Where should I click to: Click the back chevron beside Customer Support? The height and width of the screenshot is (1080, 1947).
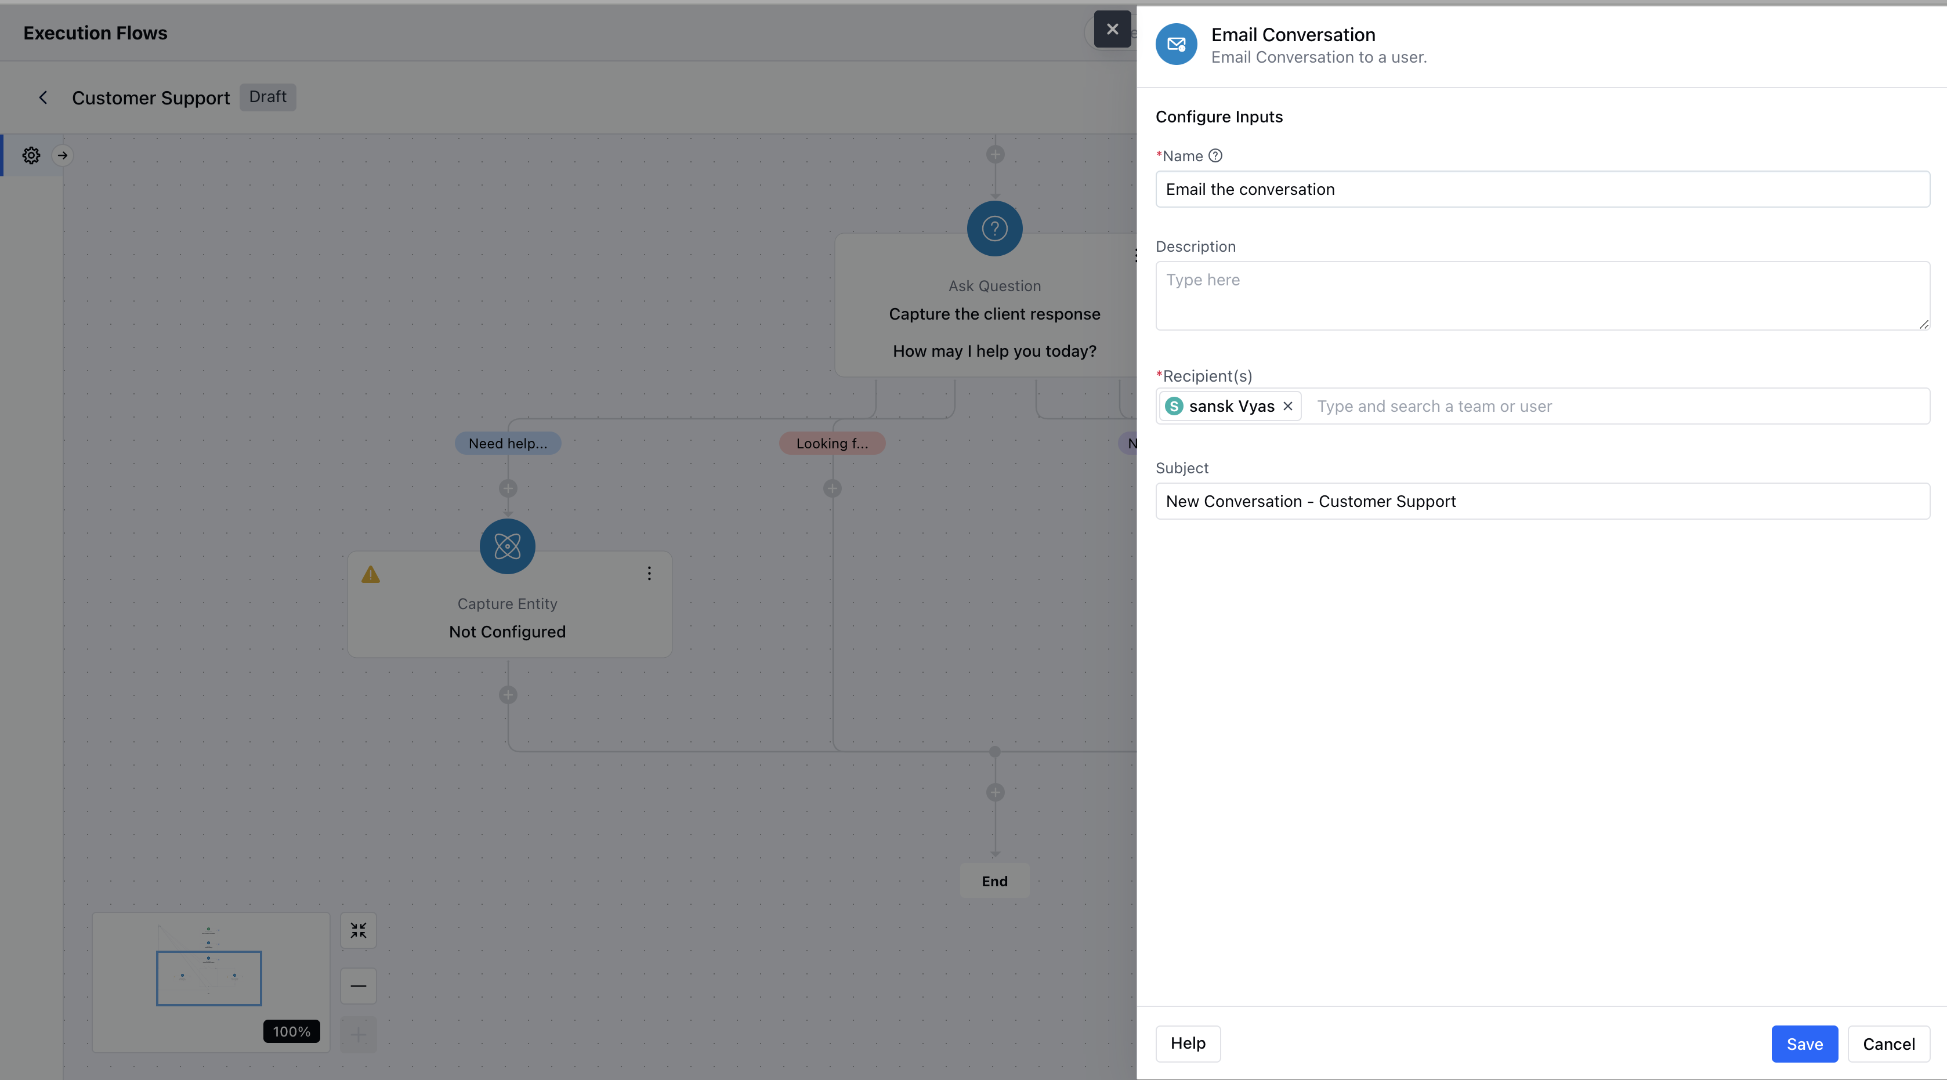click(x=43, y=97)
